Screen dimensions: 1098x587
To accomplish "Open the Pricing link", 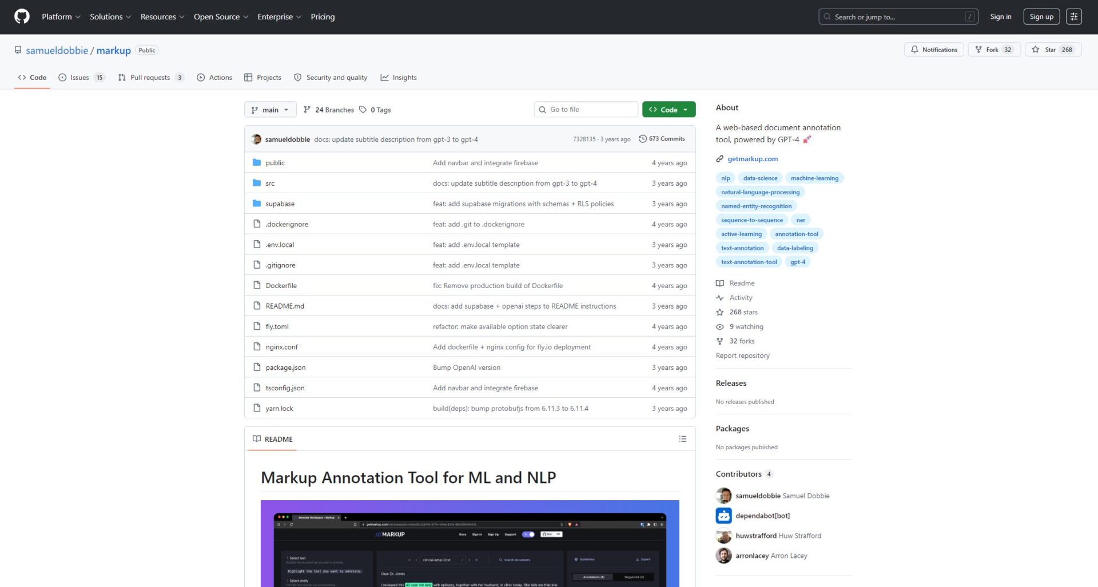I will click(x=323, y=17).
